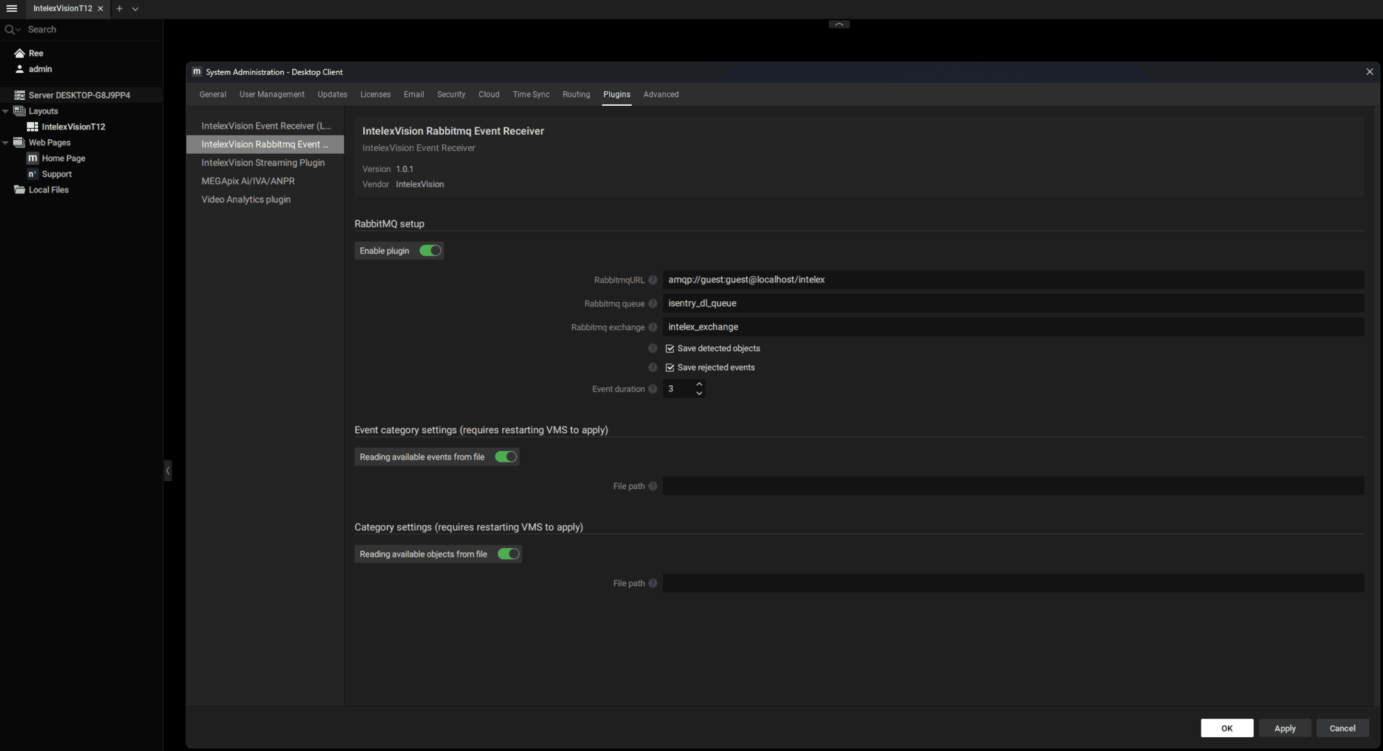The image size is (1383, 751).
Task: Disable Reading available objects from file
Action: click(x=509, y=554)
